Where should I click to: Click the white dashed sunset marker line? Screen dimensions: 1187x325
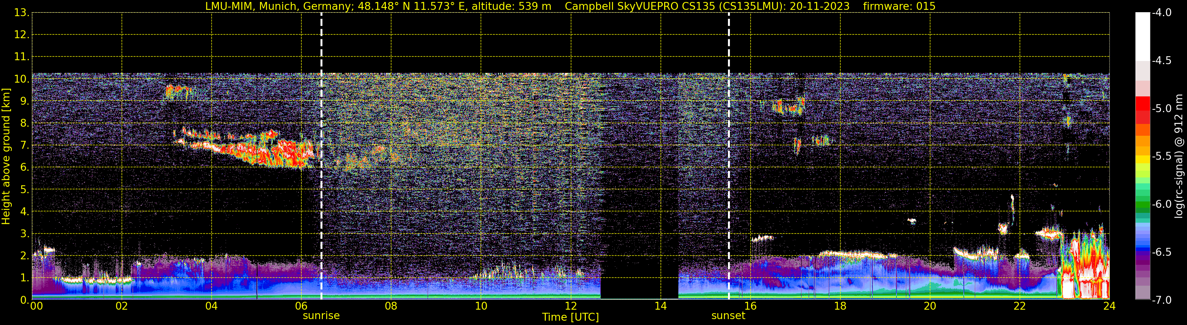coord(728,156)
